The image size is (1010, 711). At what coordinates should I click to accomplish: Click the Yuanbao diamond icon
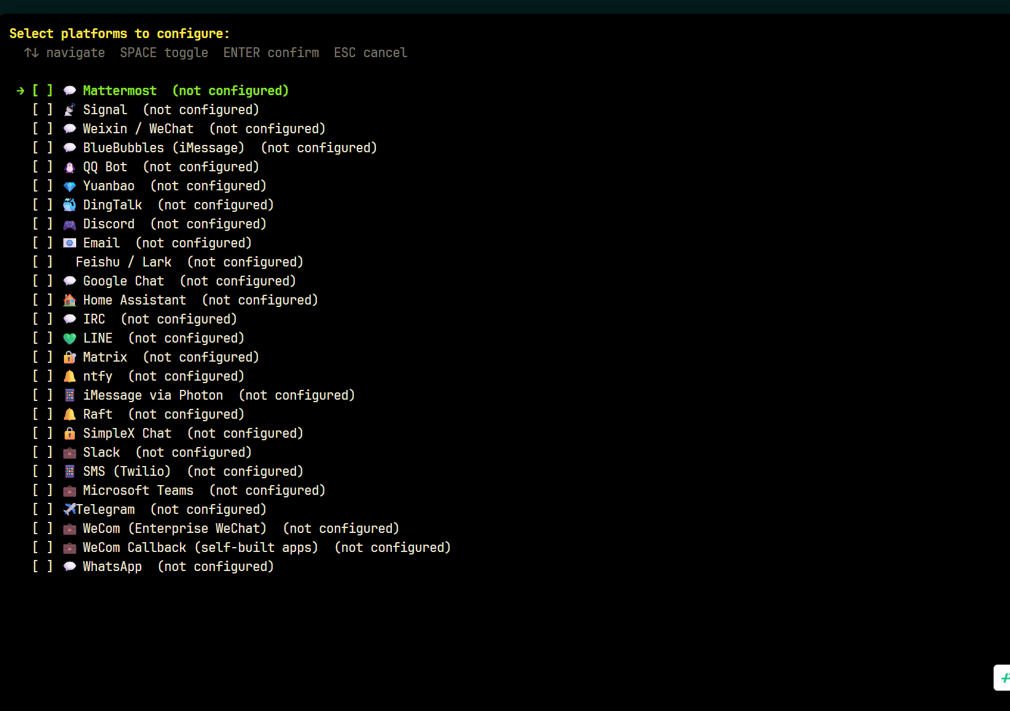click(x=70, y=186)
